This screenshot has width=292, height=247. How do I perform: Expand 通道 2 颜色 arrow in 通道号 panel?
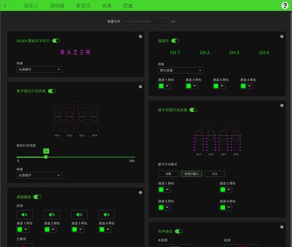click(194, 86)
